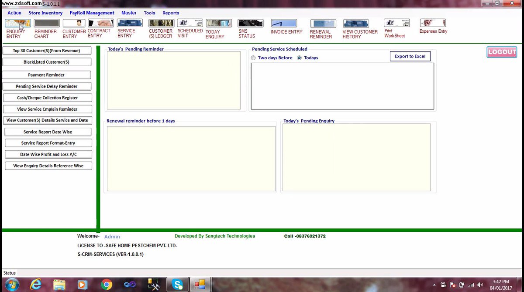The width and height of the screenshot is (524, 292).
Task: Open the Expenses Entry toolbar icon
Action: click(433, 23)
